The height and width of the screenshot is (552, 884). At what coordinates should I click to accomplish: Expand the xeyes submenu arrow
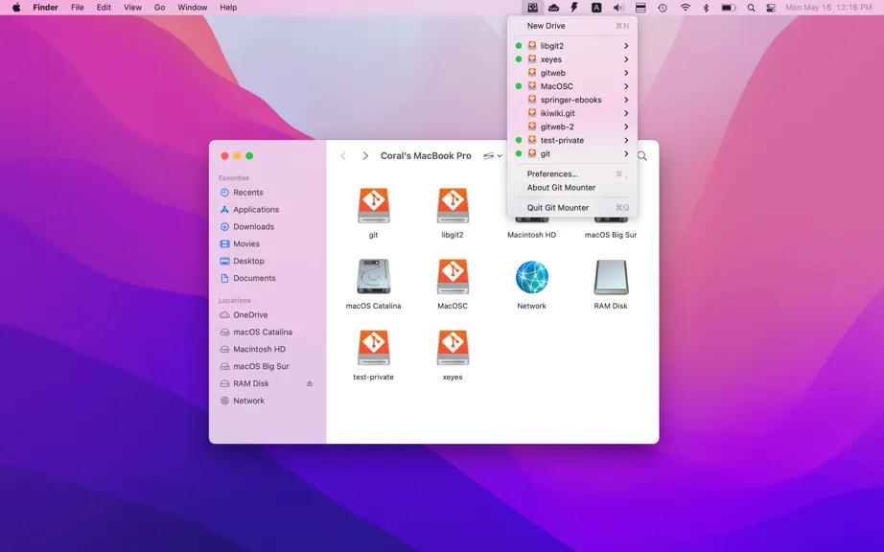(626, 59)
